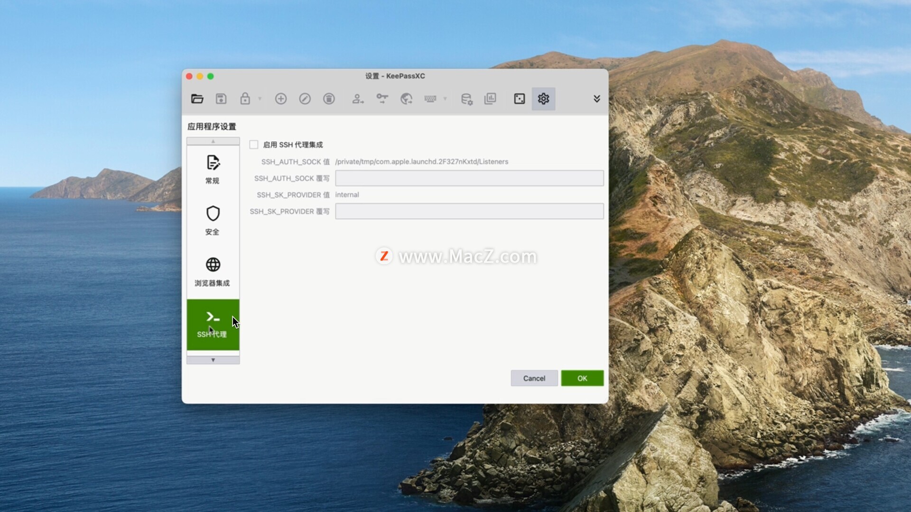
Task: Select the 常规 (General) settings tab
Action: 213,169
